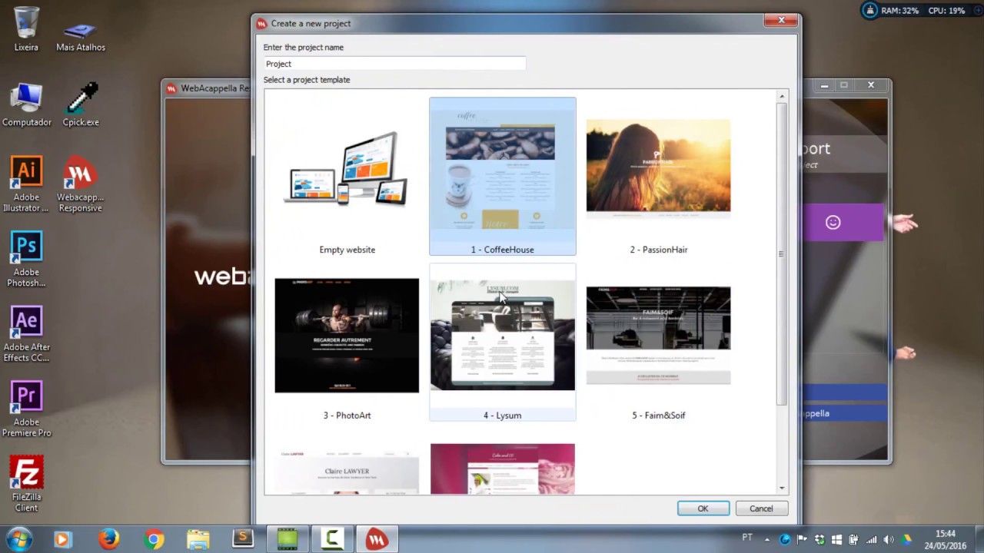Viewport: 984px width, 553px height.
Task: Click the project name text field
Action: 394,64
